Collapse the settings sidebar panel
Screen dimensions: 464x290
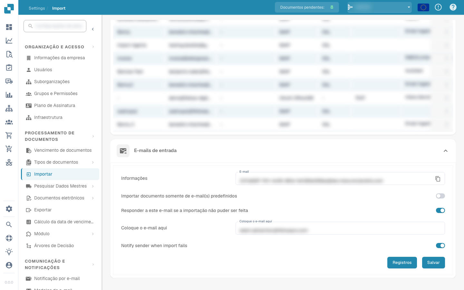click(93, 29)
